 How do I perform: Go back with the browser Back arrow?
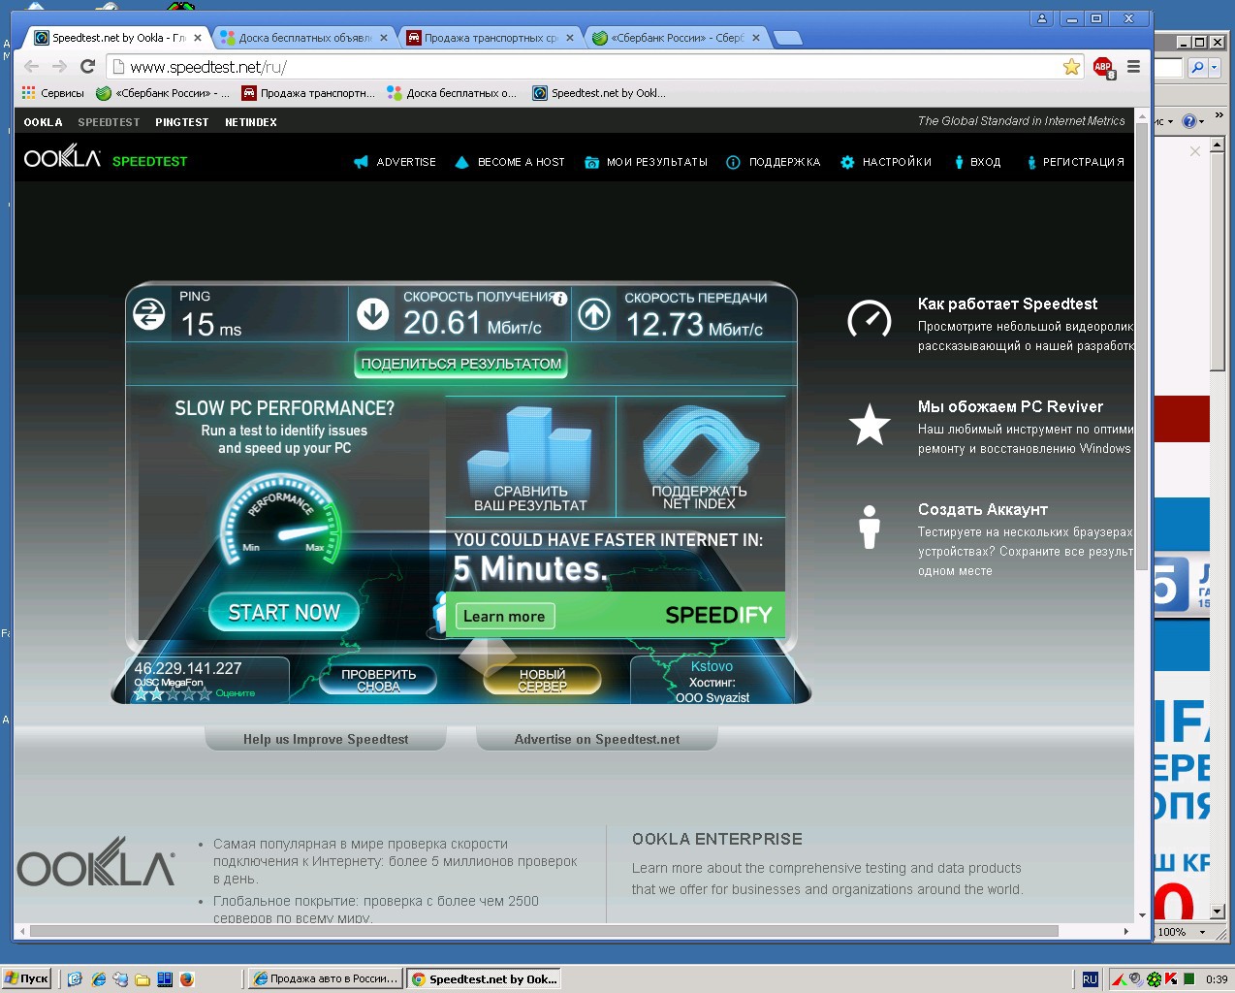[31, 67]
